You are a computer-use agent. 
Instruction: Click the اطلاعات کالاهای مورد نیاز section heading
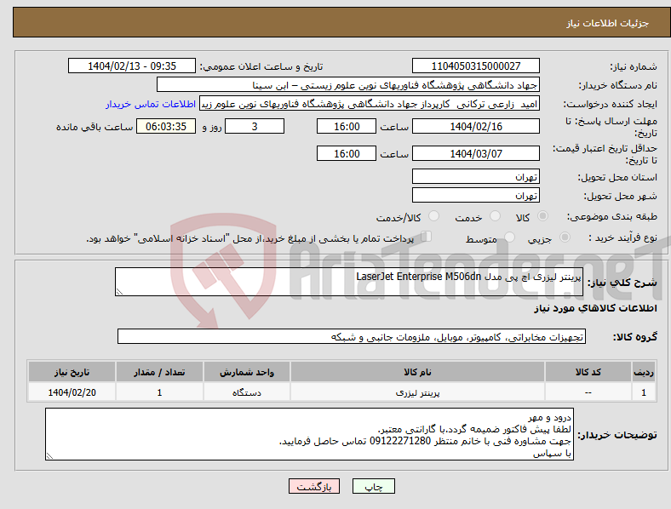click(595, 308)
